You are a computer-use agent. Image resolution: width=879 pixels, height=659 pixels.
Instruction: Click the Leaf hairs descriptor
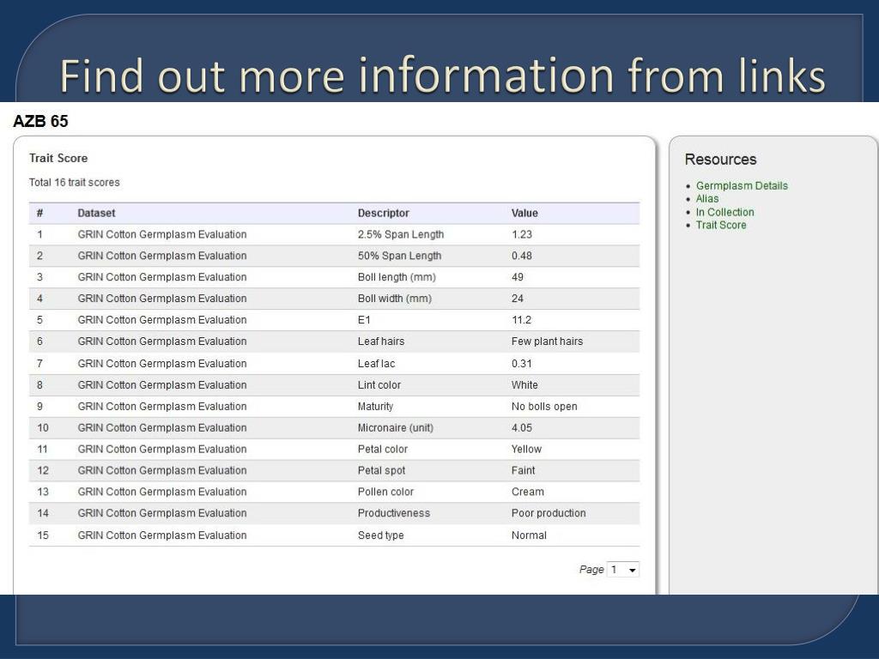point(381,342)
